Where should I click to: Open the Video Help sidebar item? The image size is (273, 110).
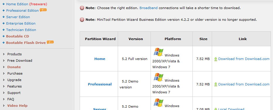click(17, 106)
